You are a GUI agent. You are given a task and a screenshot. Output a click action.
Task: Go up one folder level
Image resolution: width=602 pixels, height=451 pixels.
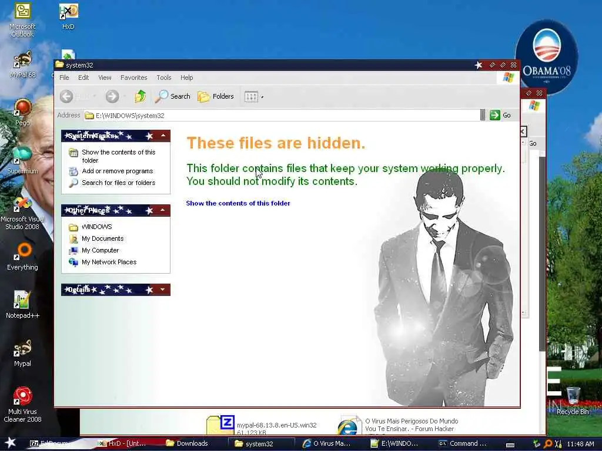[140, 96]
